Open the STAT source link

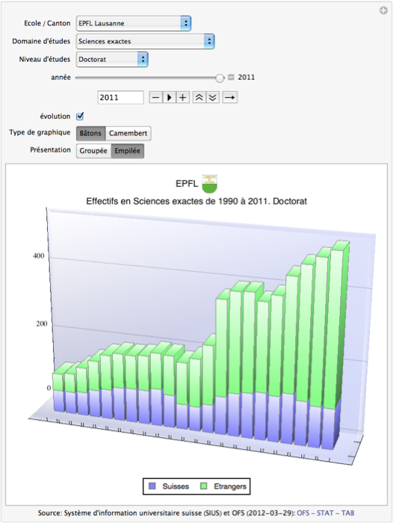(x=325, y=513)
